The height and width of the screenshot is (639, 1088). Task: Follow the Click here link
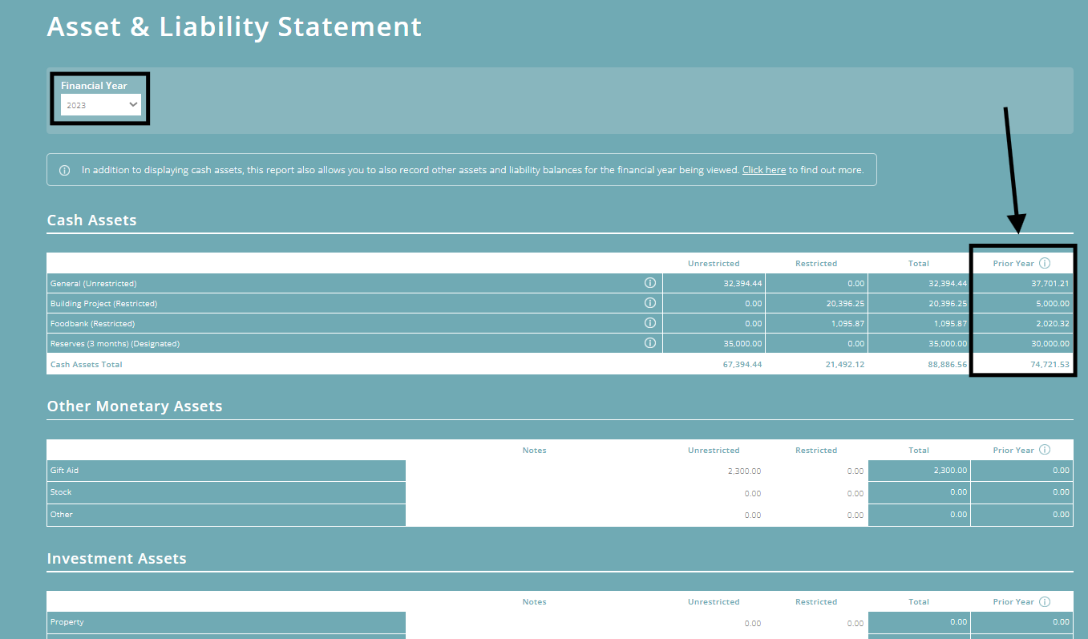(x=763, y=169)
